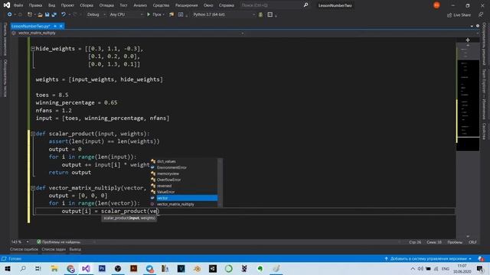Viewport: 490px width, 275px height.
Task: Open Photoshop from the taskbar
Action: (x=102, y=268)
